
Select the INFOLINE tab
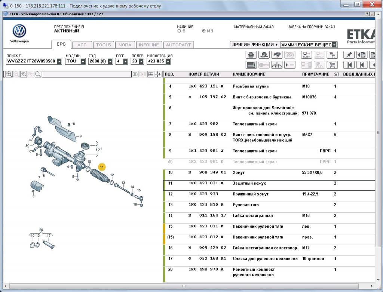coord(149,45)
